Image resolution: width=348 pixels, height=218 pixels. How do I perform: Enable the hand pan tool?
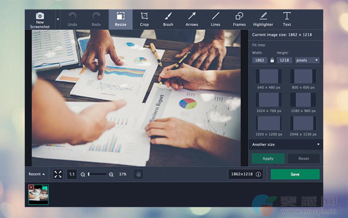coord(138,174)
